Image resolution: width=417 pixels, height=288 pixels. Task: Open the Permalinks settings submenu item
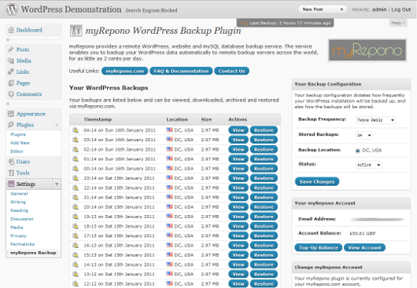pyautogui.click(x=23, y=244)
